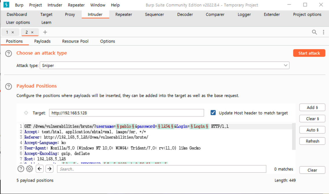This screenshot has width=329, height=194.
Task: Open the Project options tab
Action: 307,14
